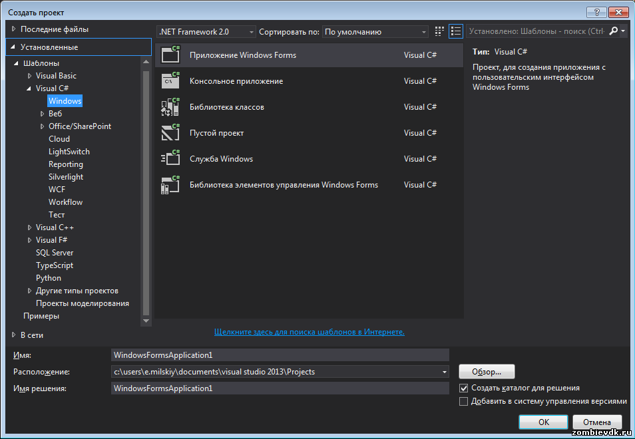Select the Reporting template category
Screen dimensions: 635x439
[x=66, y=164]
